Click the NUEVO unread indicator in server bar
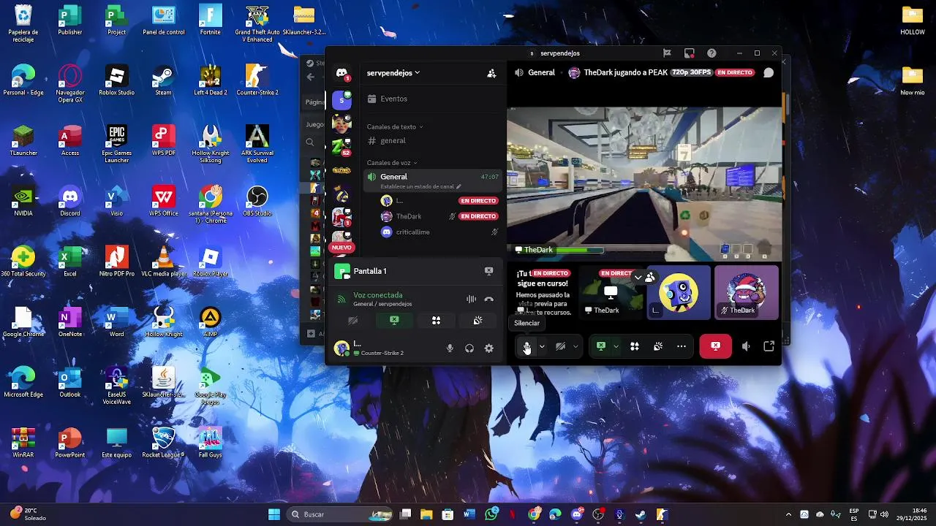Screen dimensions: 936x526 [341, 248]
